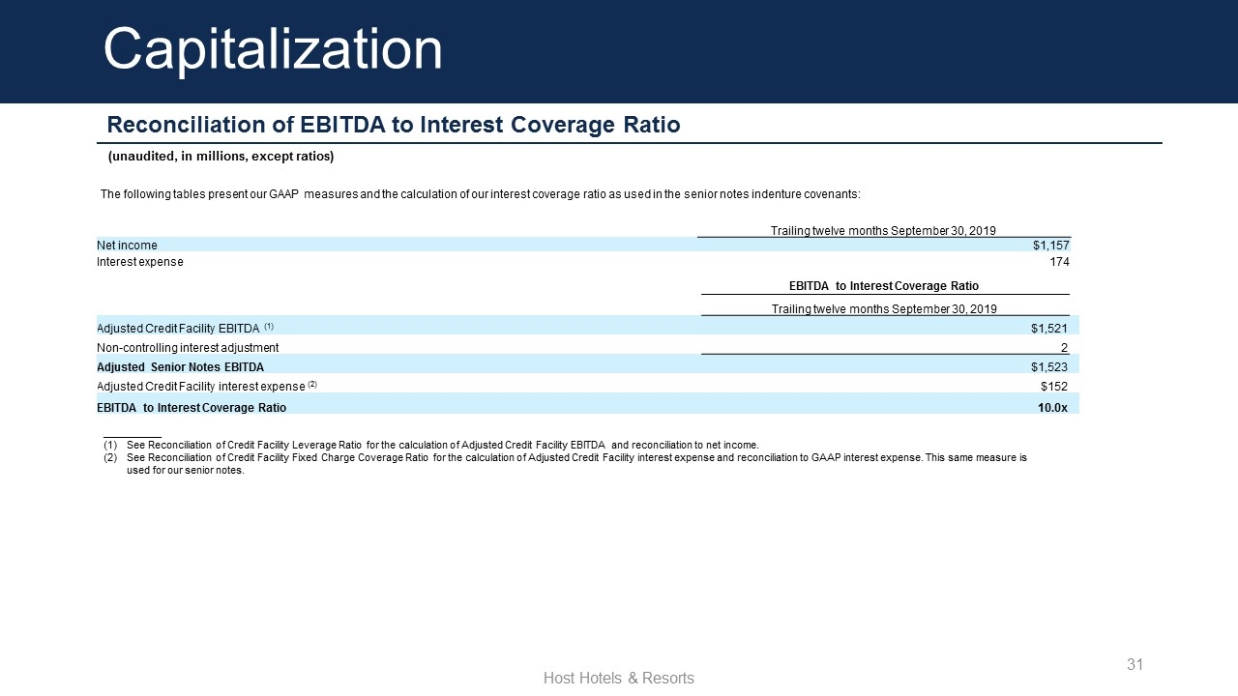Screen dimensions: 1238x696
Task: Select the centered EBITDA to Interest Coverage Ratio header
Action: 884,286
